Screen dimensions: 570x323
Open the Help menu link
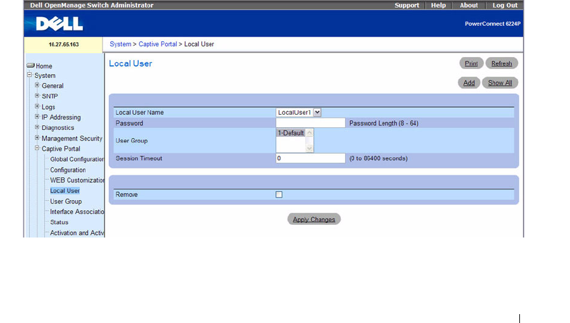pyautogui.click(x=438, y=5)
